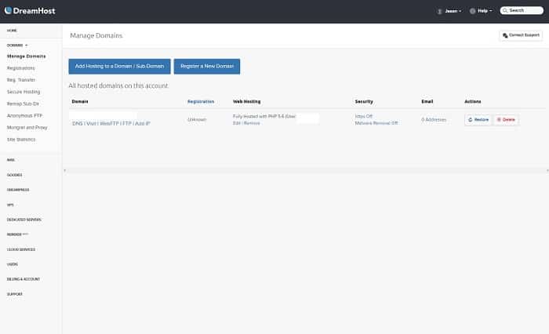549x334 pixels.
Task: Click the 'Manage Domains' page heading
Action: click(96, 36)
